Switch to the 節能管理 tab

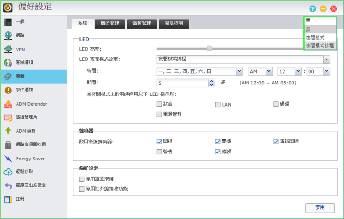110,23
